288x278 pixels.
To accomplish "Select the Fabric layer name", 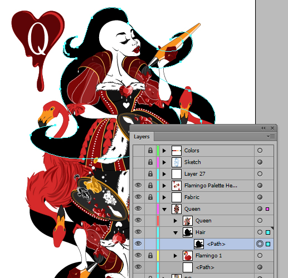I will (x=192, y=197).
